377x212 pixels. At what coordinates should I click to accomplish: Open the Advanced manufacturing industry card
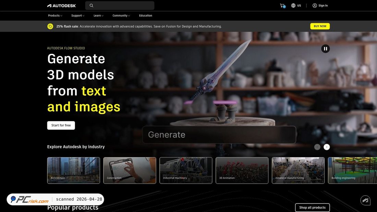click(298, 171)
